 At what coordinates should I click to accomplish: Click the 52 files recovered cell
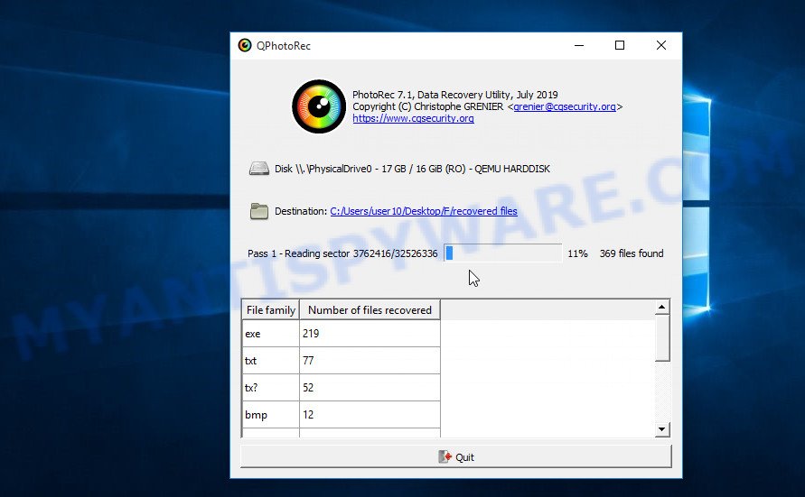coord(370,388)
